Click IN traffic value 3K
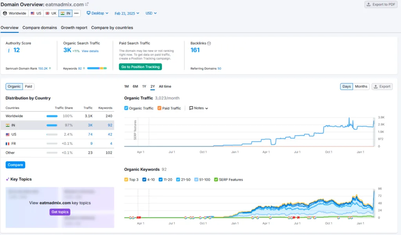This screenshot has width=401, height=235. pyautogui.click(x=90, y=125)
